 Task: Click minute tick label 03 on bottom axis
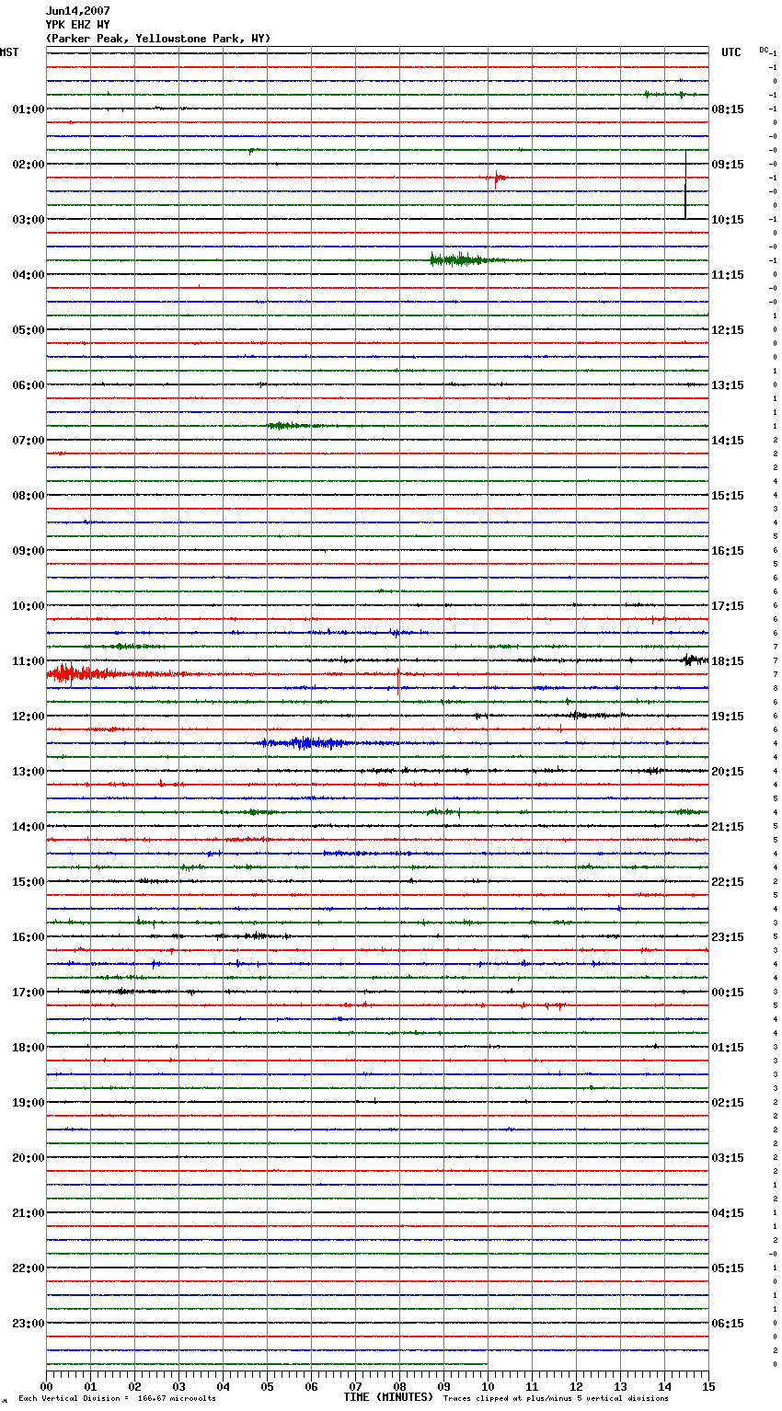(178, 1386)
